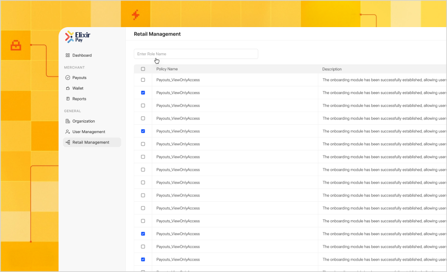Click the GENERAL section label

pyautogui.click(x=72, y=111)
